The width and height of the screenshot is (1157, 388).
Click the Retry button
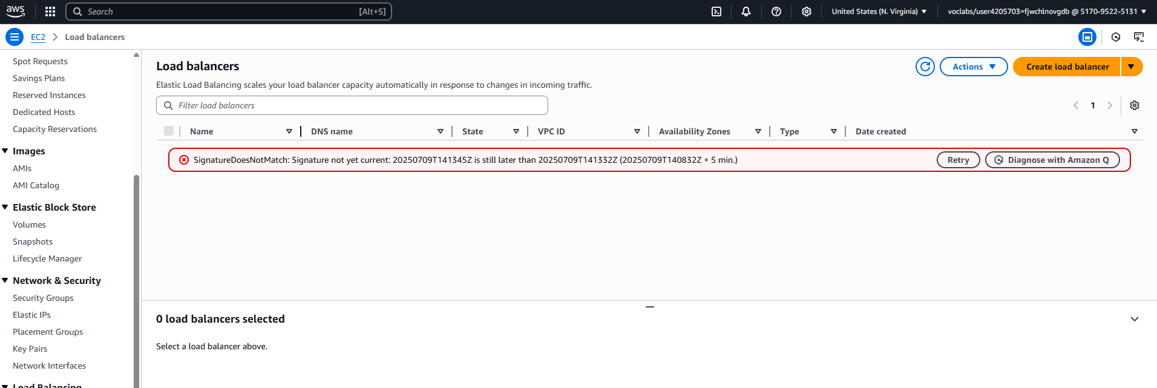coord(959,160)
